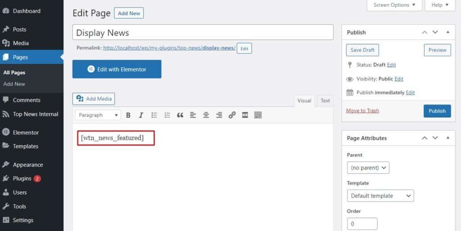This screenshot has width=461, height=231.
Task: Insert Read More tag icon
Action: (245, 115)
